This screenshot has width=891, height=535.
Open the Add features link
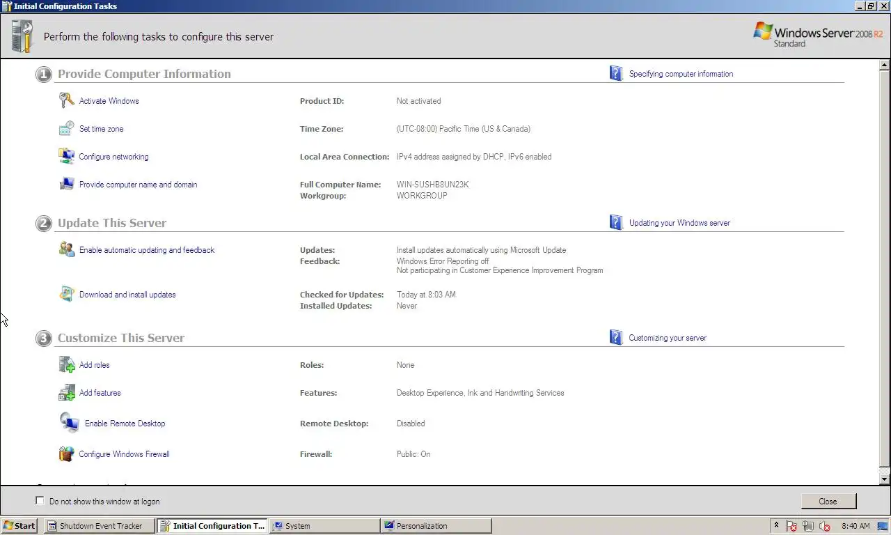[x=100, y=393]
